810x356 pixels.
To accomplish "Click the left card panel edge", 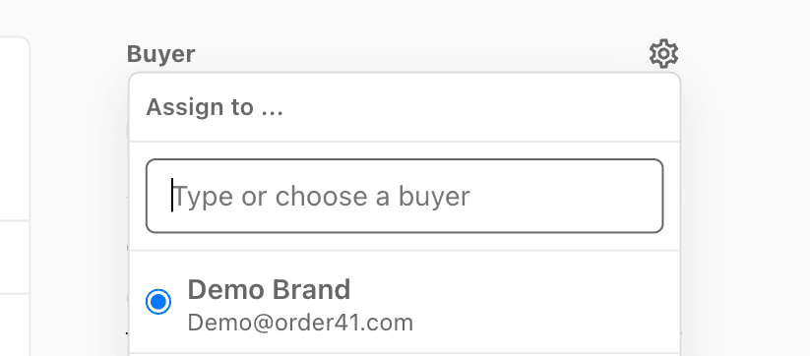I will click(15, 196).
